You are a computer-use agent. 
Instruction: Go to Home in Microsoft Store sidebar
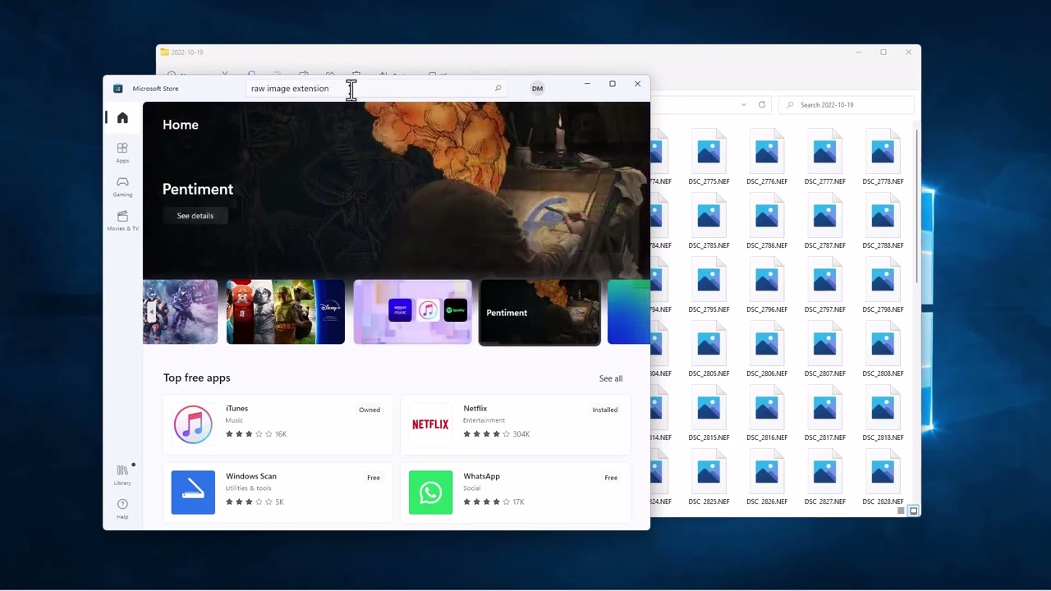tap(122, 118)
